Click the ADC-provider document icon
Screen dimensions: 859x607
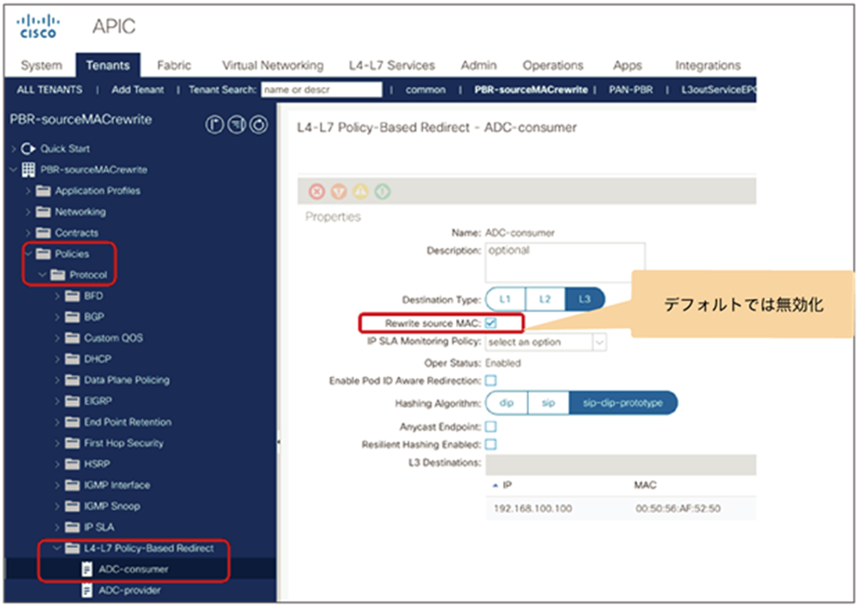click(x=87, y=590)
